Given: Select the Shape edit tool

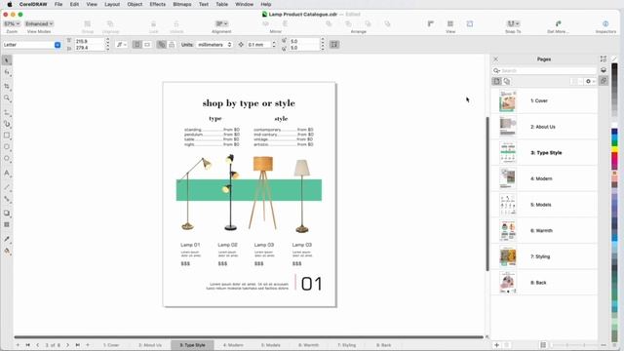Looking at the screenshot, I should click(x=7, y=72).
